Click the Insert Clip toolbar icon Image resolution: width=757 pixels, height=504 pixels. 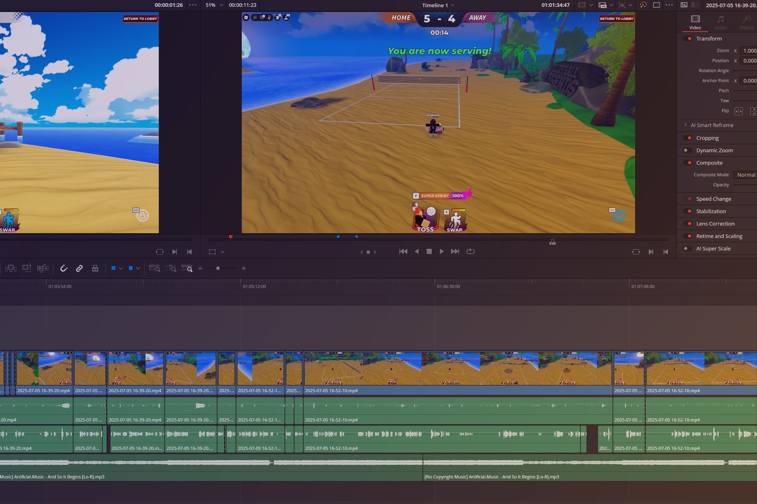[11, 268]
